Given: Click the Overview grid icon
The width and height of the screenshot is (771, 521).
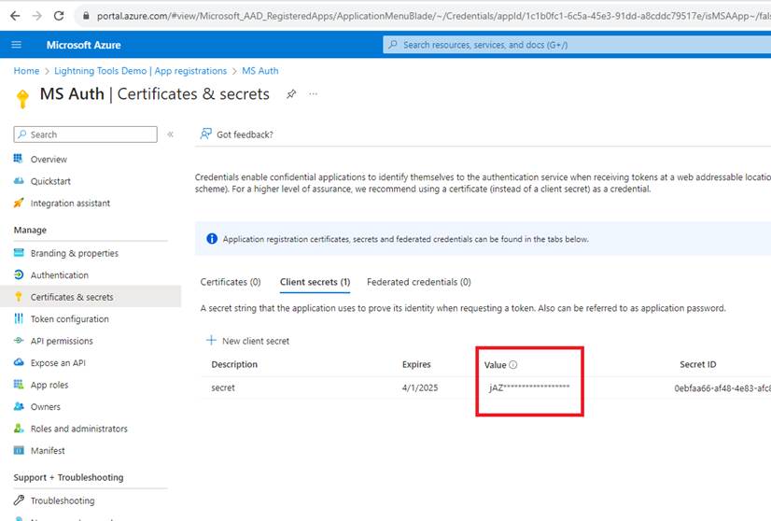Looking at the screenshot, I should 18,159.
